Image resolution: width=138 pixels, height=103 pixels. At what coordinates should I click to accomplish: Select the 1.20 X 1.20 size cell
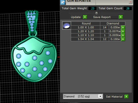pyautogui.click(x=86, y=31)
